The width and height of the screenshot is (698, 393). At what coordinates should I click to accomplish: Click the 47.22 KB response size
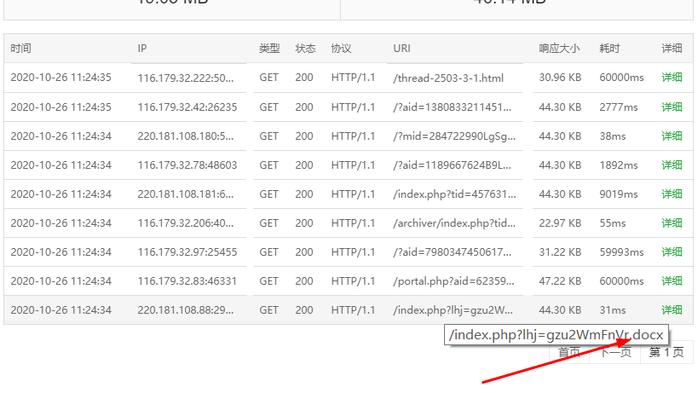(x=560, y=280)
